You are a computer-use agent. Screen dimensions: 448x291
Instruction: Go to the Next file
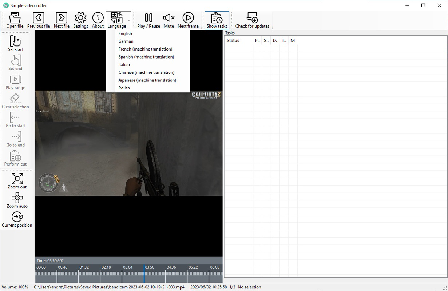click(x=62, y=20)
